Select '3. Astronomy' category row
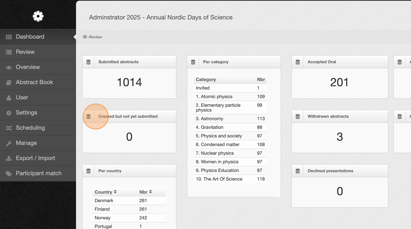The width and height of the screenshot is (411, 229). pos(230,119)
